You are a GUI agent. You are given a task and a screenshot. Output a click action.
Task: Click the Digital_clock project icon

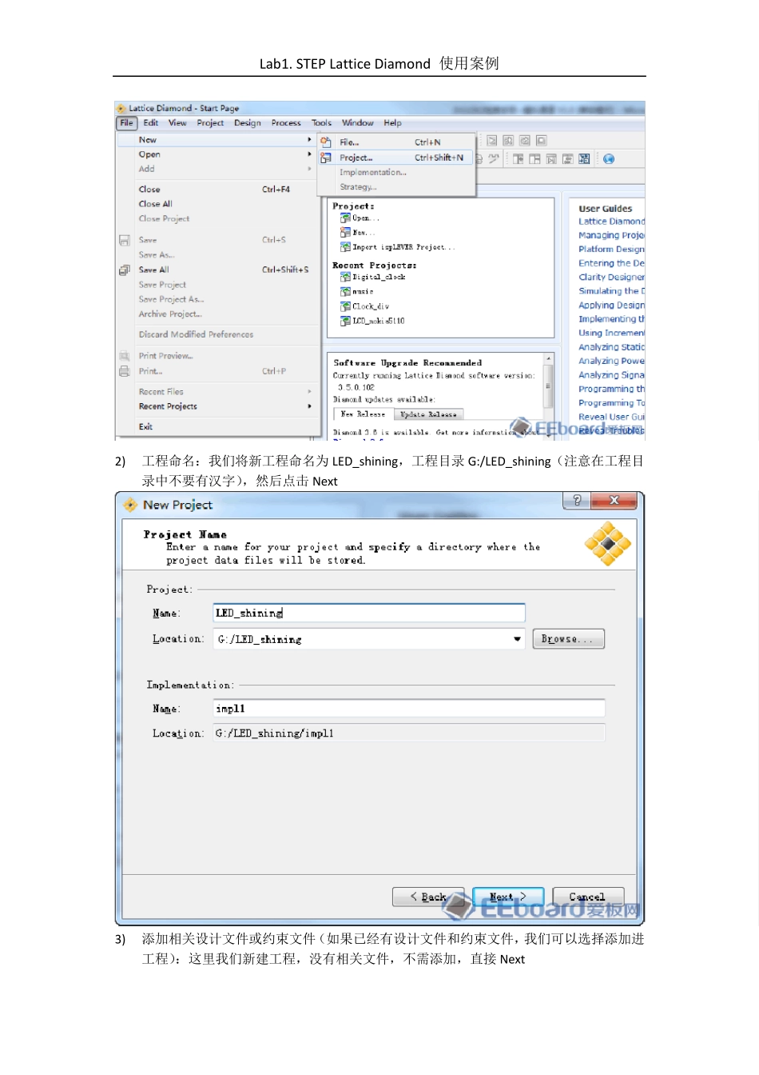pyautogui.click(x=345, y=277)
